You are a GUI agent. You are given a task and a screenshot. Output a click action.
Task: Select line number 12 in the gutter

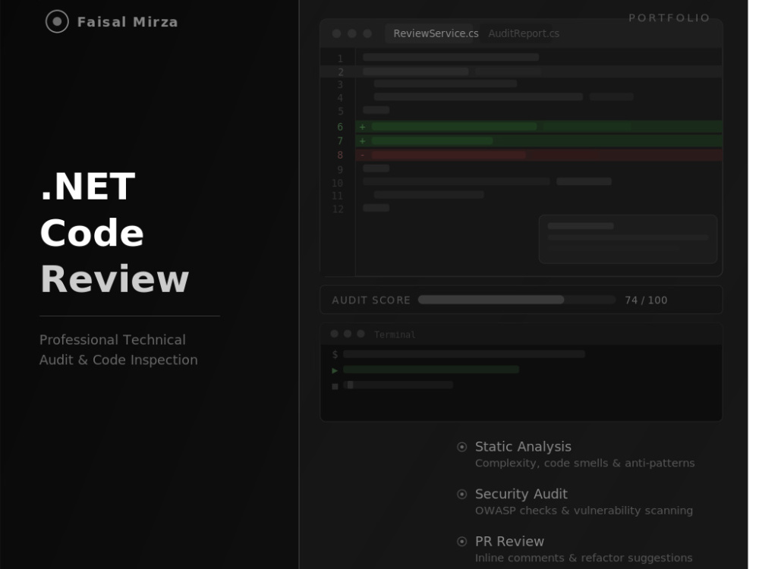[338, 209]
